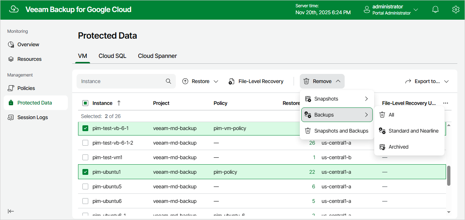Click the Snapshots and Backups trash icon
This screenshot has width=465, height=220.
coord(308,131)
